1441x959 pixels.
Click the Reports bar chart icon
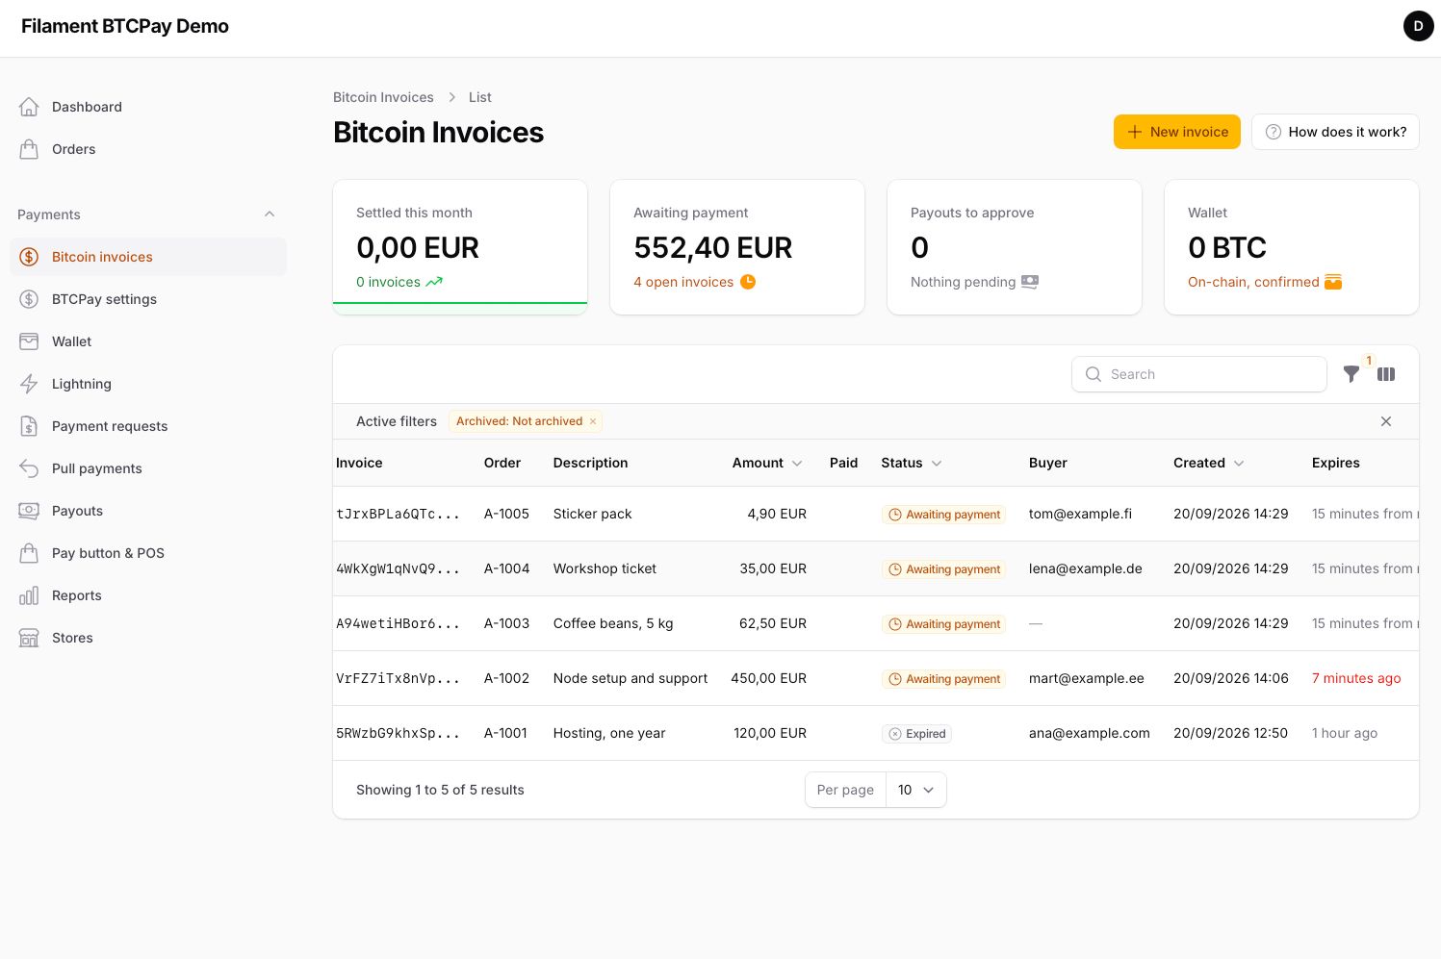click(29, 595)
